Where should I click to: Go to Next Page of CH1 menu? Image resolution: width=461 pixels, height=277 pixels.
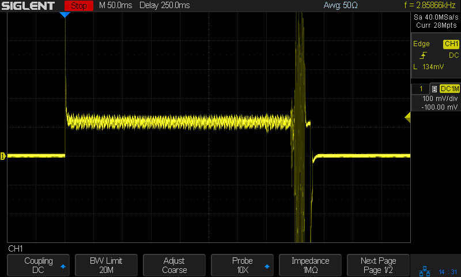378,265
